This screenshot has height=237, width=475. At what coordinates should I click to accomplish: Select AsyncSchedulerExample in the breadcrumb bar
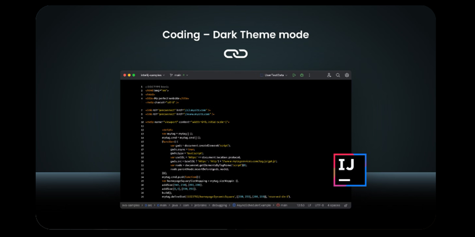tap(253, 205)
